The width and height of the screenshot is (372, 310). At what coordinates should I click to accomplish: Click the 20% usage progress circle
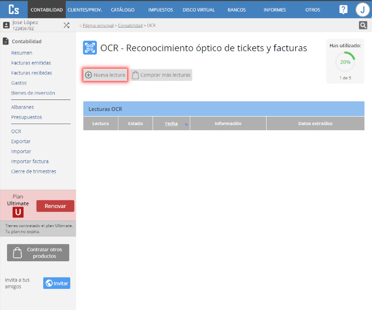click(345, 62)
